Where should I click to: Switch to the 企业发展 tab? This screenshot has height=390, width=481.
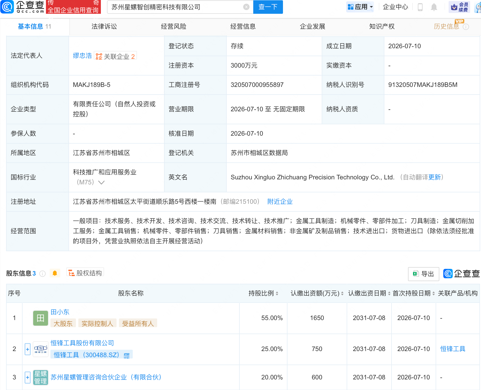pyautogui.click(x=312, y=26)
